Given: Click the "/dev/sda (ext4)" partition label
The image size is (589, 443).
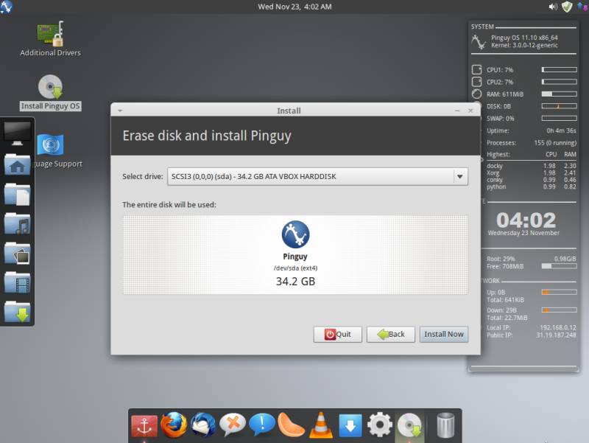Looking at the screenshot, I should 296,268.
